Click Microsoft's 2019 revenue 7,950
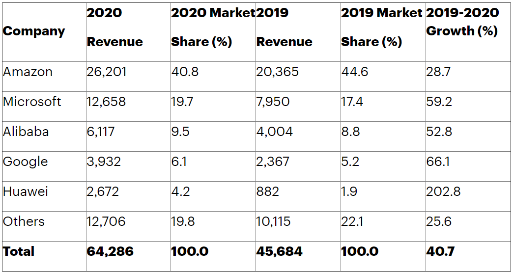Viewport: 513px width, 274px height. tap(273, 102)
